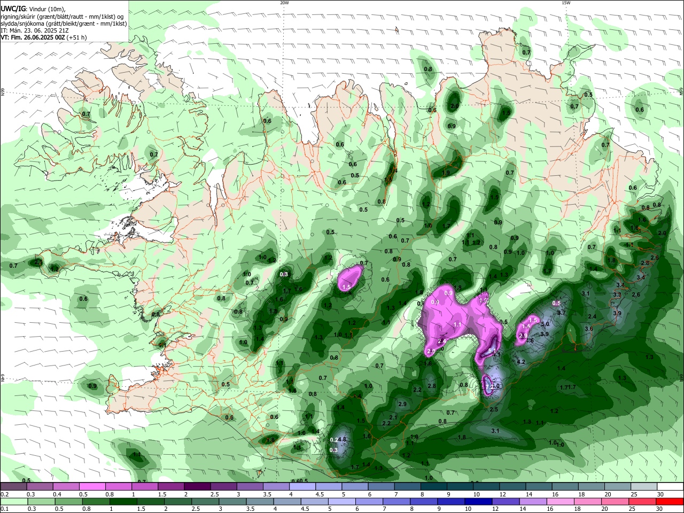The height and width of the screenshot is (513, 684).
Task: Click the '4.5' label under the upper legend
Action: [320, 494]
